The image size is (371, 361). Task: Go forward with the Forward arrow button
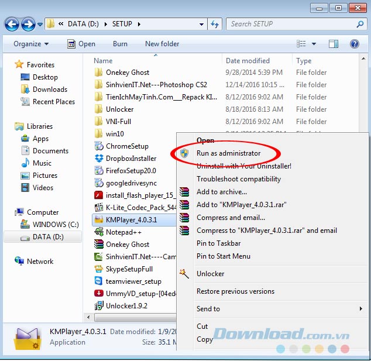(28, 24)
